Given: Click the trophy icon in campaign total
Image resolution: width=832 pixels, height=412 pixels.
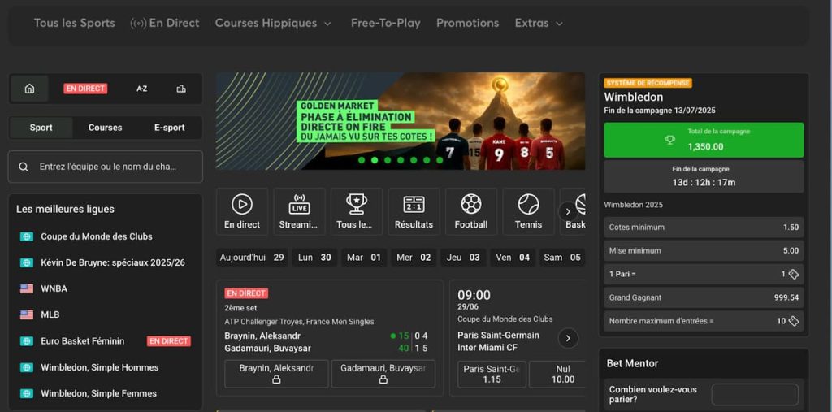Looking at the screenshot, I should point(670,140).
